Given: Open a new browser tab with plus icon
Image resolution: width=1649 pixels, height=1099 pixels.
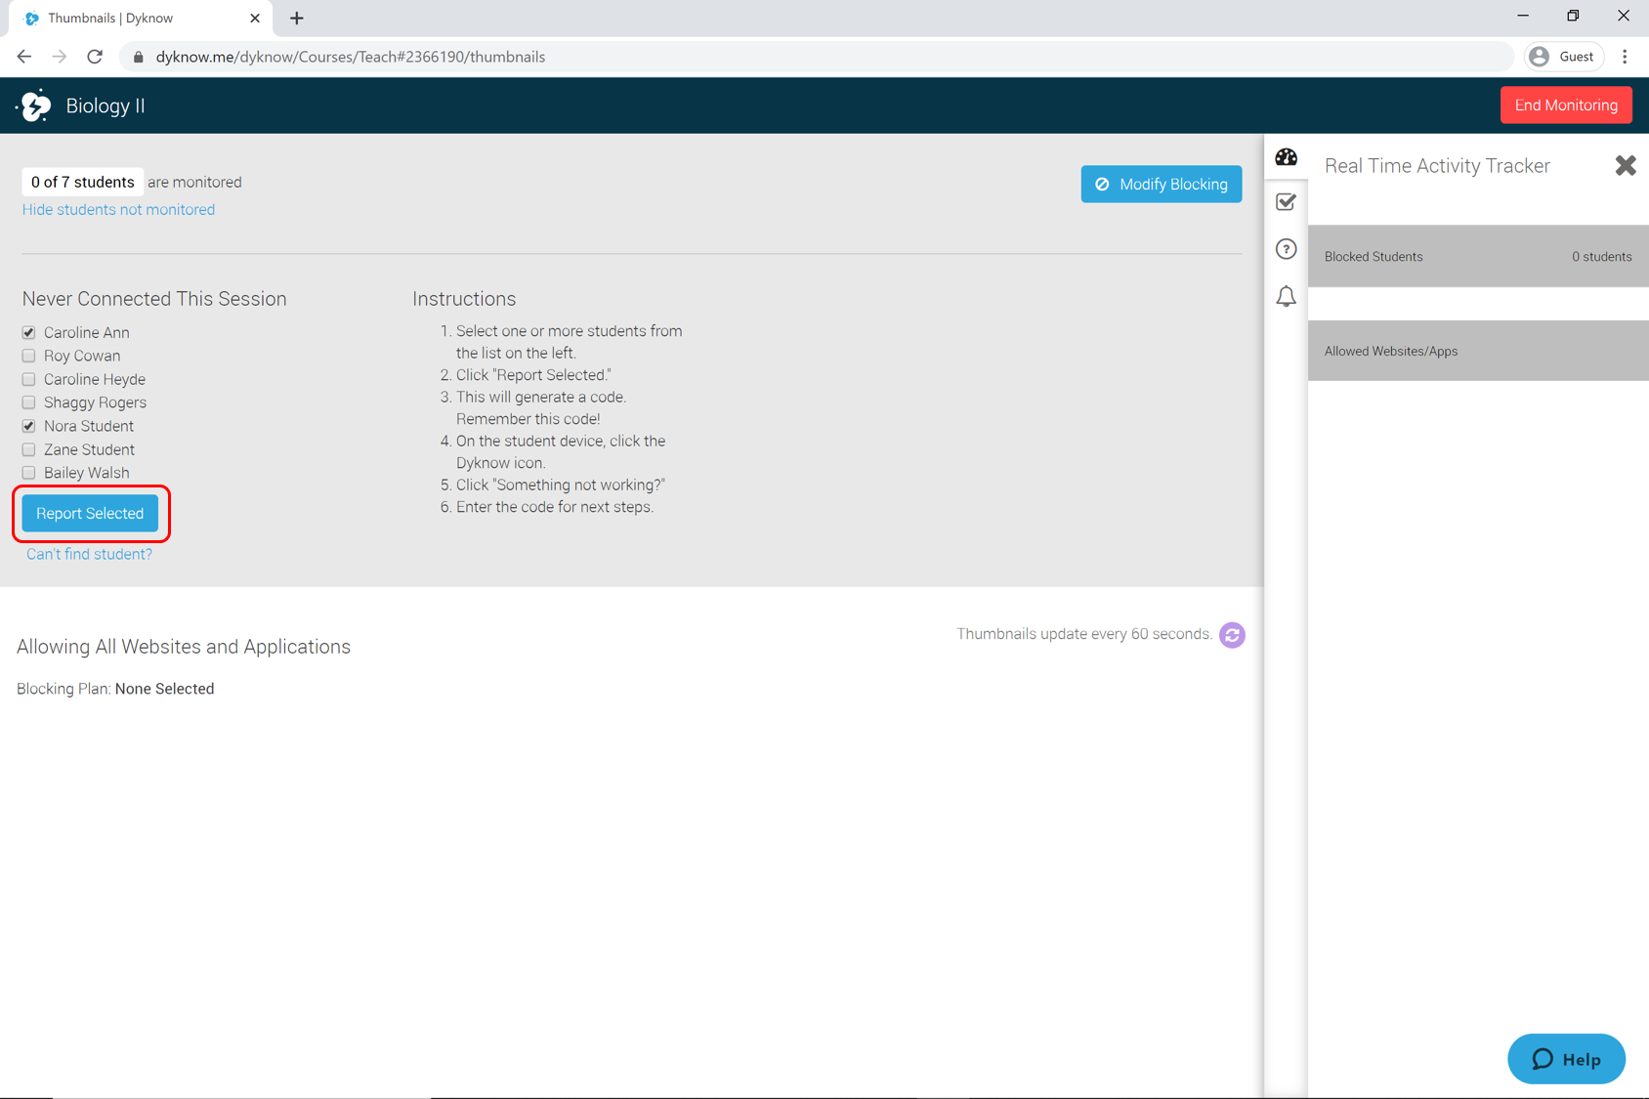Looking at the screenshot, I should click(297, 18).
